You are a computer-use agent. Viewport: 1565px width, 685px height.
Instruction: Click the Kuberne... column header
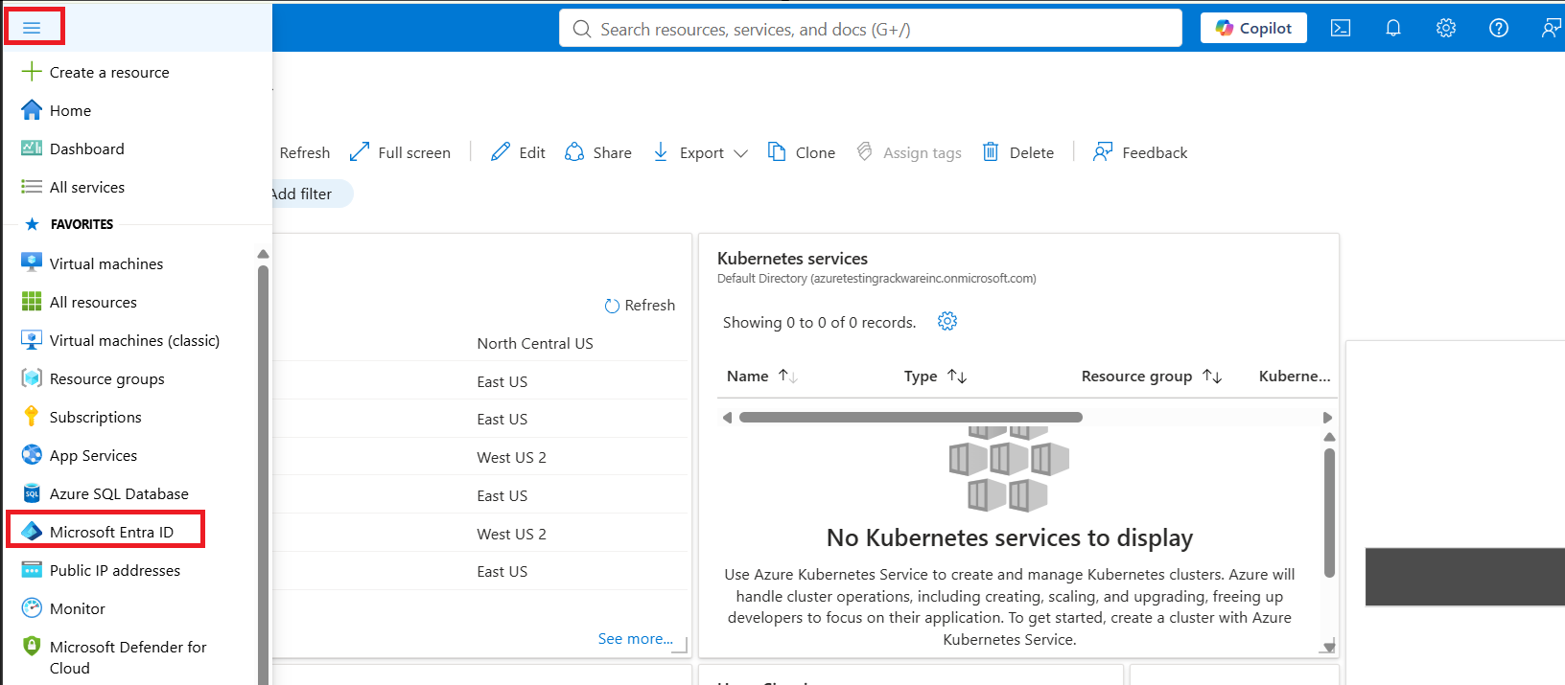tap(1295, 376)
